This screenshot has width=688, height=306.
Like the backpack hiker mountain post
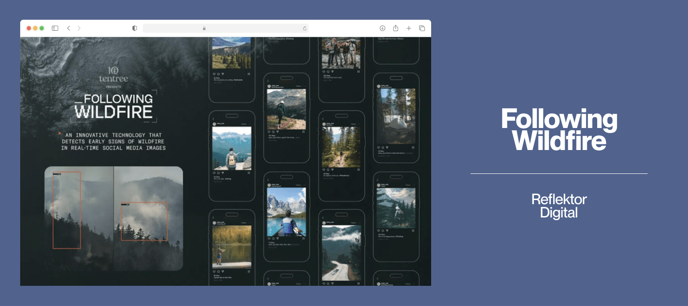pyautogui.click(x=214, y=173)
